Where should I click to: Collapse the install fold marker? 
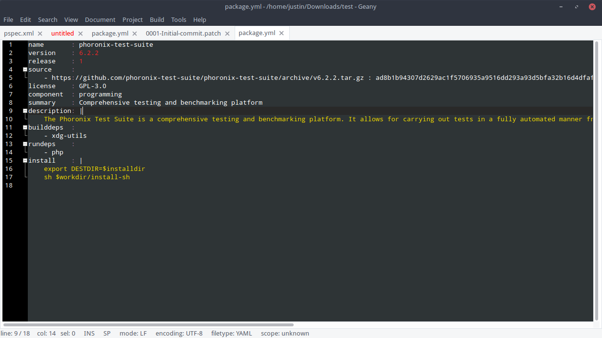pyautogui.click(x=25, y=161)
